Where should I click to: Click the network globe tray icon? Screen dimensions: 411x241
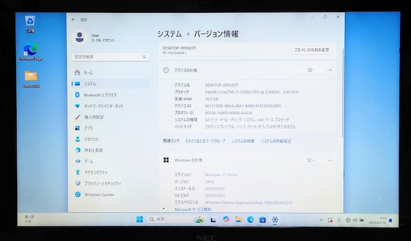pyautogui.click(x=348, y=220)
